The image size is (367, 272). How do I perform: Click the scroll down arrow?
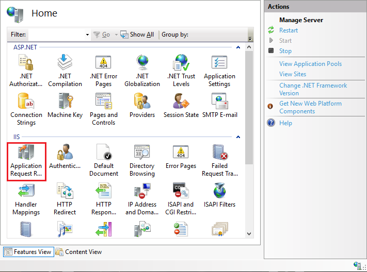click(249, 234)
